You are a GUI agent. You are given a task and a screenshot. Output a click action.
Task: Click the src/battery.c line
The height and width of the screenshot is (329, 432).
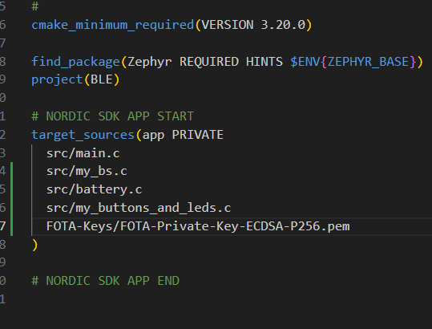click(94, 189)
